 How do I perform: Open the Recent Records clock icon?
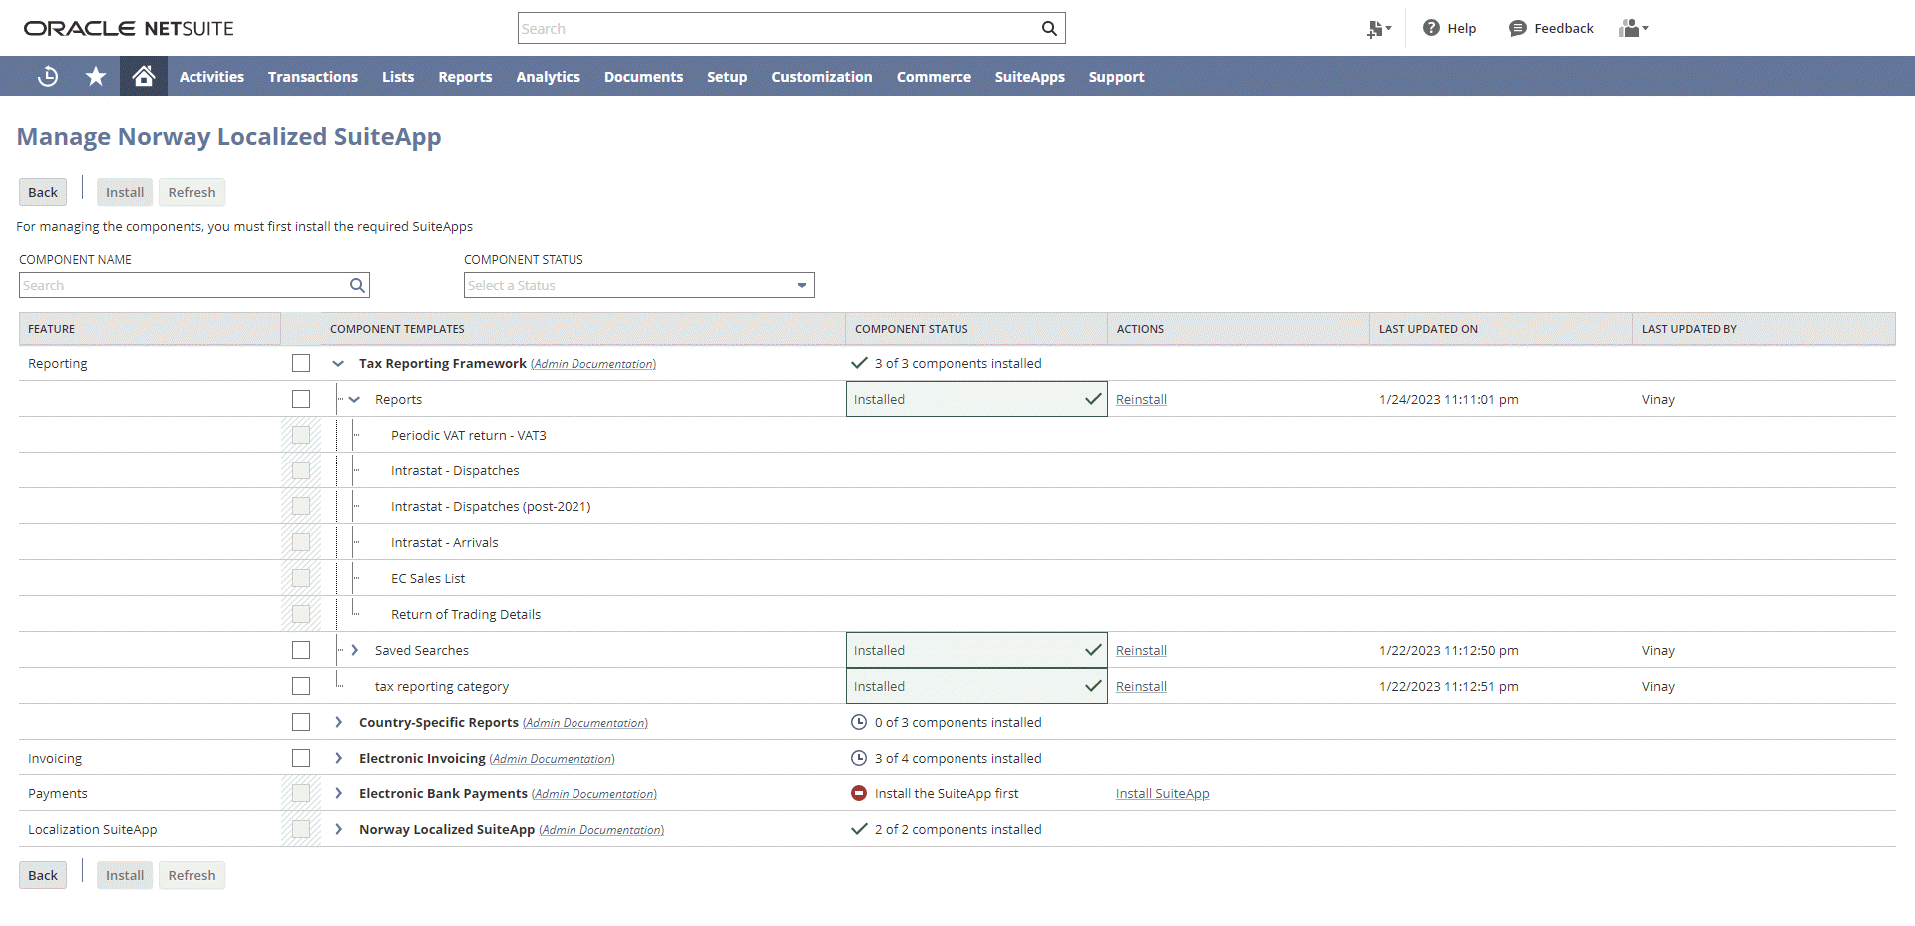point(48,76)
